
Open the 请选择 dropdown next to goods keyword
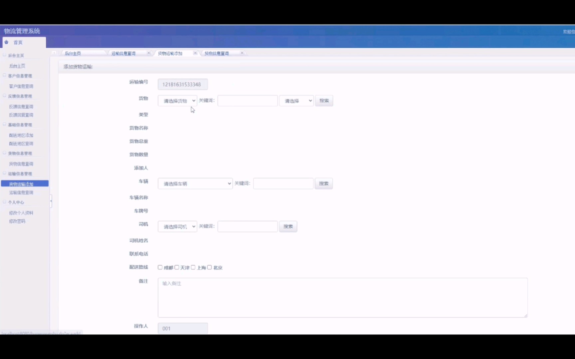tap(296, 101)
